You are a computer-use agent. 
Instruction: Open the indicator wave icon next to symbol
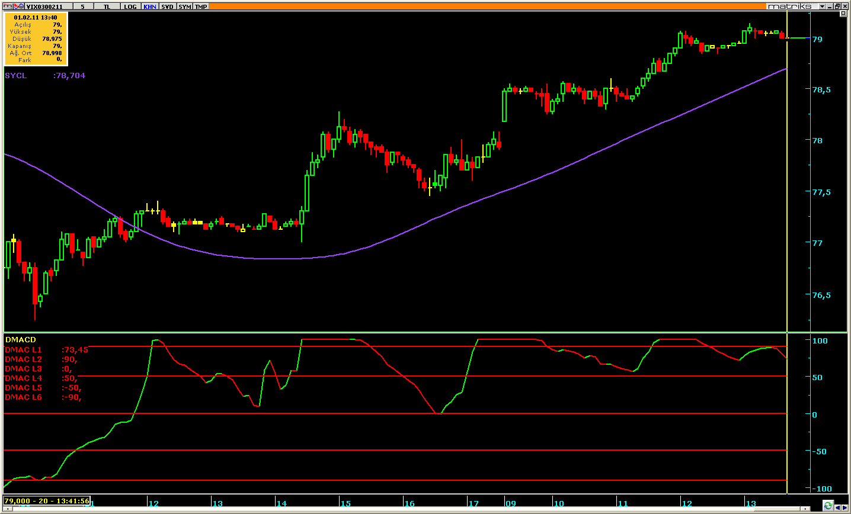[20, 6]
